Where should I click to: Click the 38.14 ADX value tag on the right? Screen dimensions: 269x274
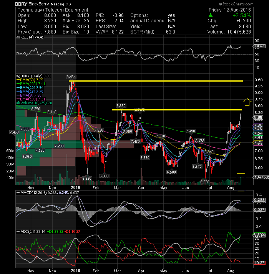pyautogui.click(x=259, y=235)
